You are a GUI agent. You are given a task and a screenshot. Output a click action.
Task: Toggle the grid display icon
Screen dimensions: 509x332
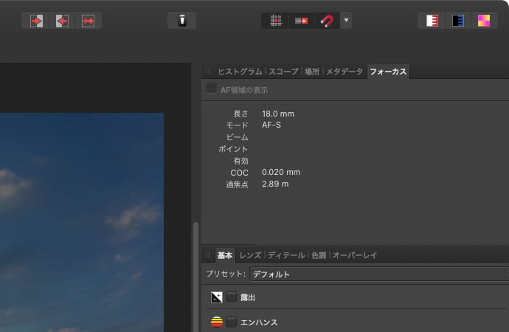pos(276,21)
